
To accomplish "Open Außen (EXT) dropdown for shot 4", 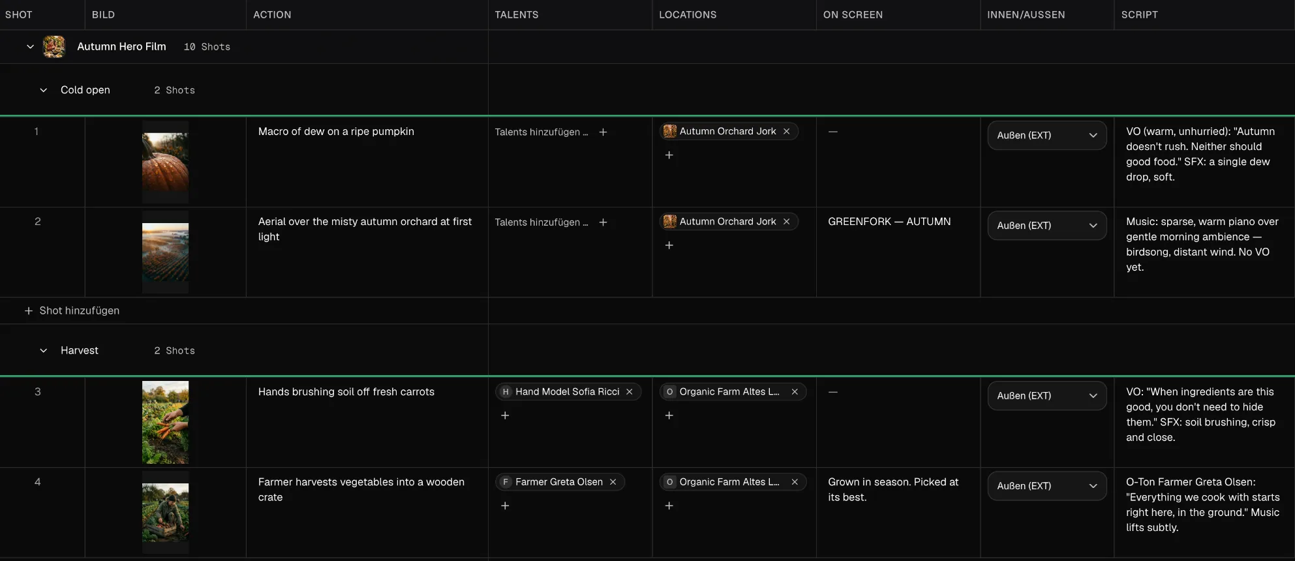I will [x=1046, y=486].
